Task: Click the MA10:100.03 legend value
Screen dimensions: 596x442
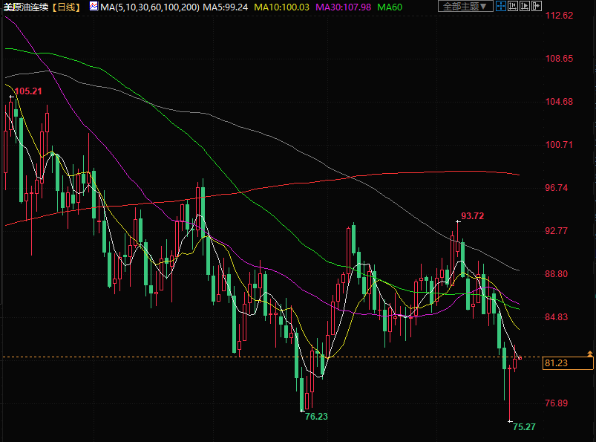Action: 281,7
